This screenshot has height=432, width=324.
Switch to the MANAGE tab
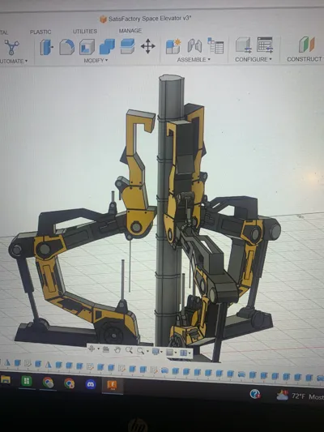(130, 31)
